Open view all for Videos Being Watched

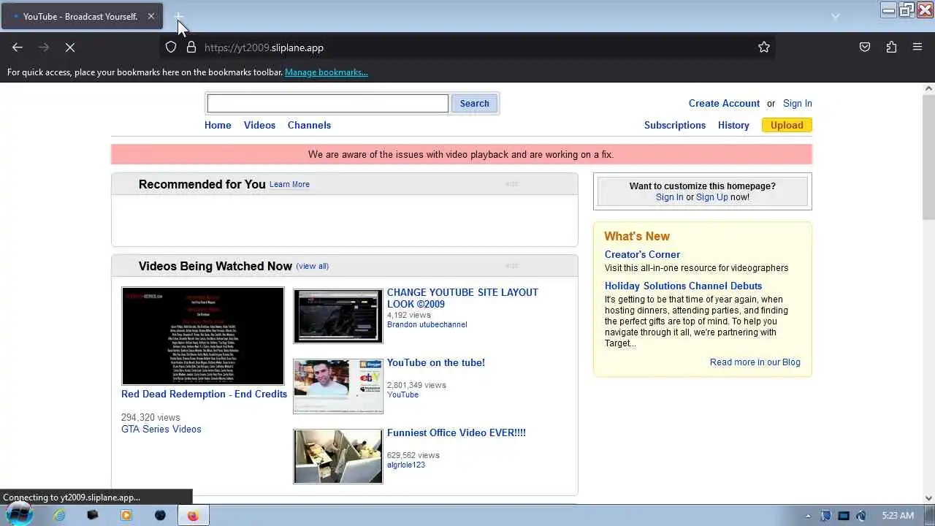click(312, 266)
